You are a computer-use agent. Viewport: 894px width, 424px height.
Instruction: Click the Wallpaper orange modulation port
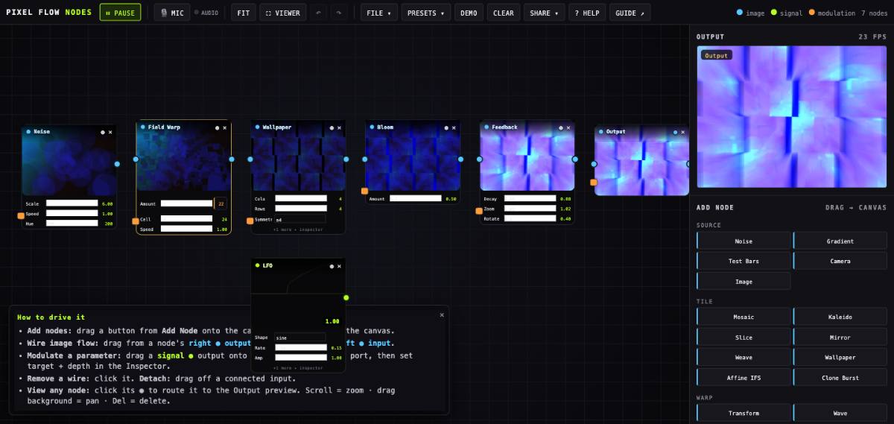(x=250, y=221)
